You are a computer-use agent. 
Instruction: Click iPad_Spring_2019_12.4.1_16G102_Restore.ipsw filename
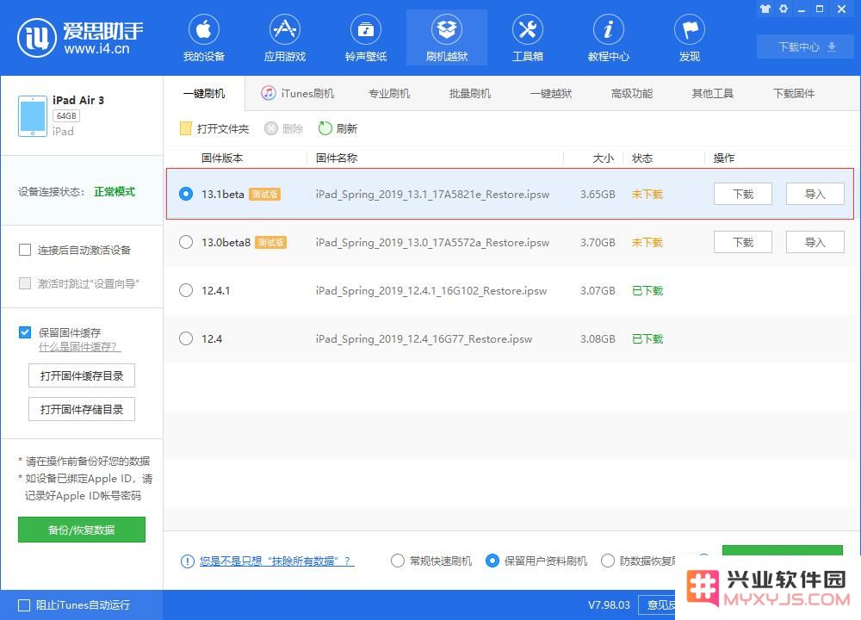[431, 290]
